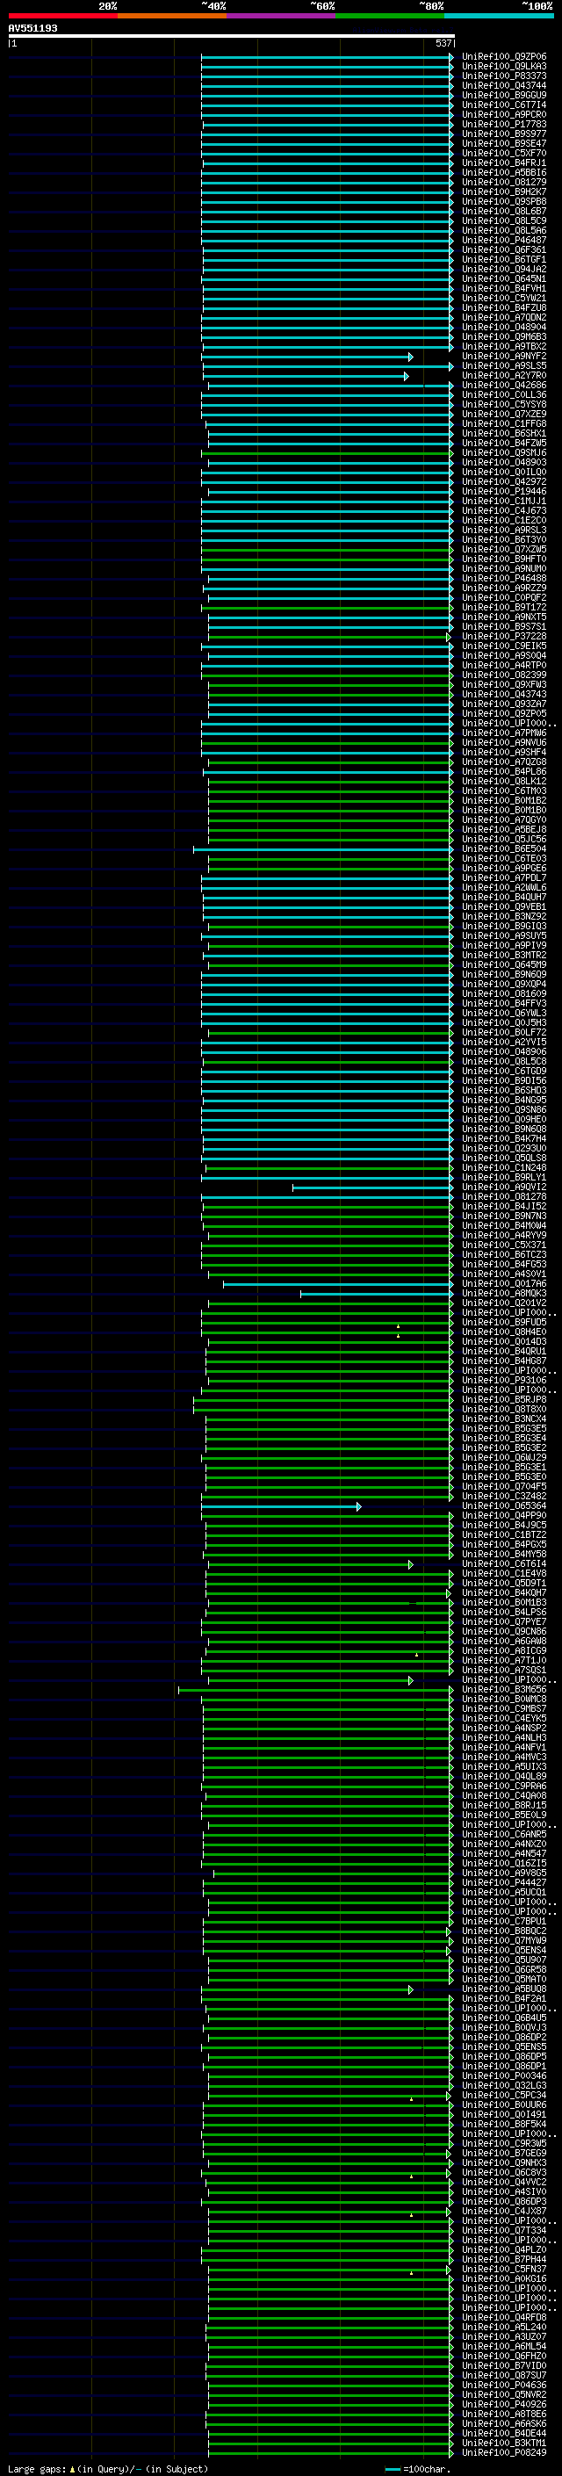Click UniRef100_C5YW21 label

point(504,298)
